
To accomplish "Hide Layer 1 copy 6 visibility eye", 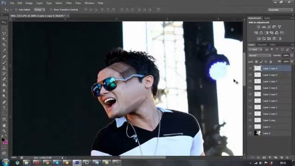I will (x=250, y=88).
